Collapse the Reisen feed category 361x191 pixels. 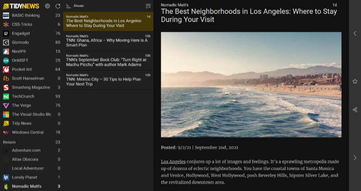9,142
